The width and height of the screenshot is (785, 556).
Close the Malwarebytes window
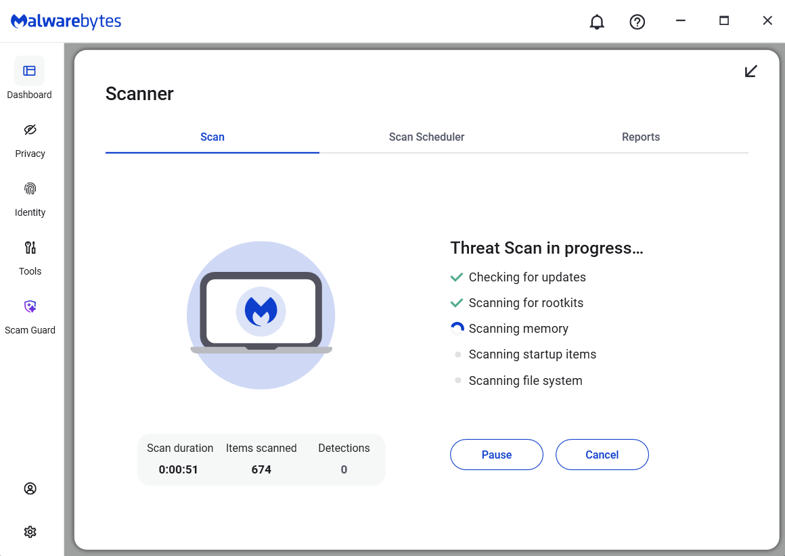(767, 21)
